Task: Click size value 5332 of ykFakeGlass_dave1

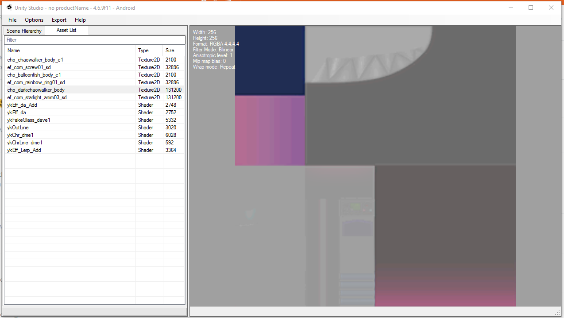Action: click(x=171, y=120)
